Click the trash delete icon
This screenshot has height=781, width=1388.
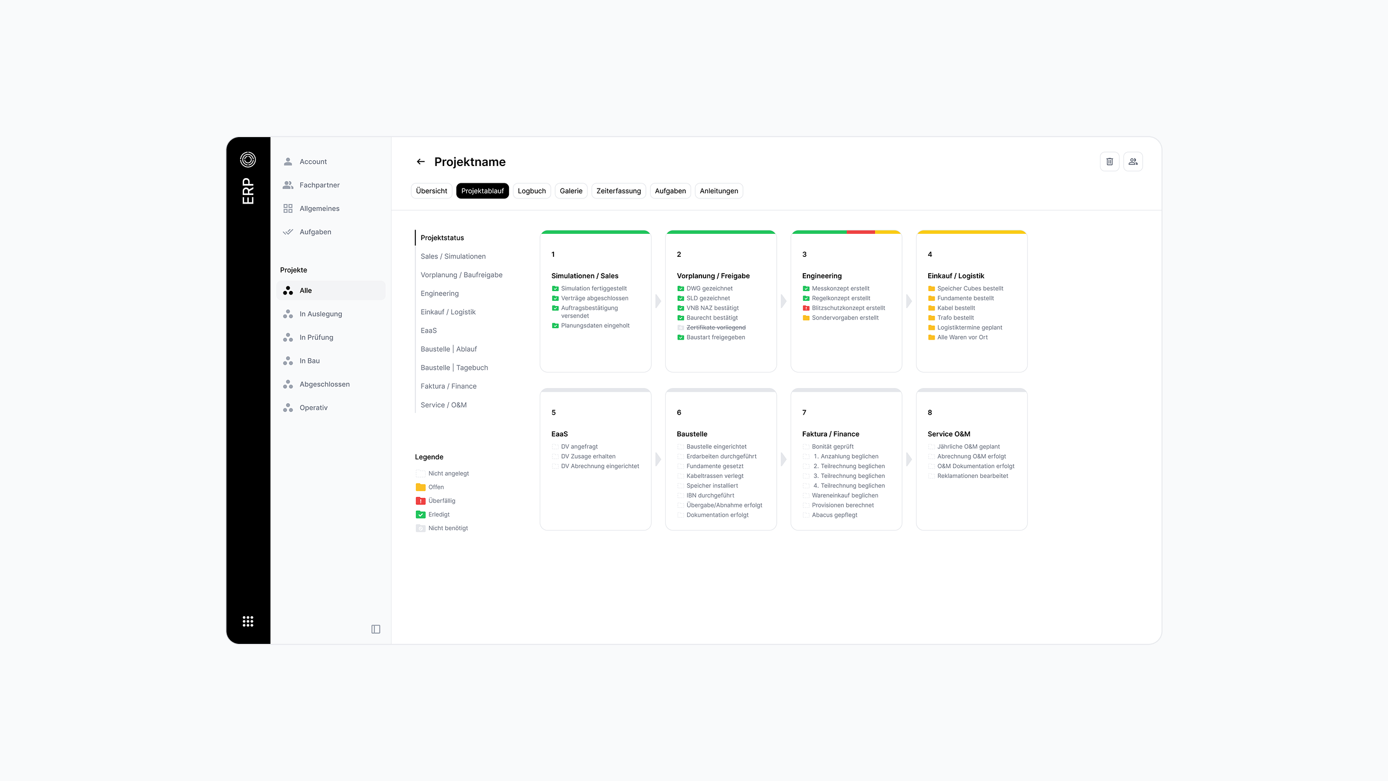(x=1109, y=161)
